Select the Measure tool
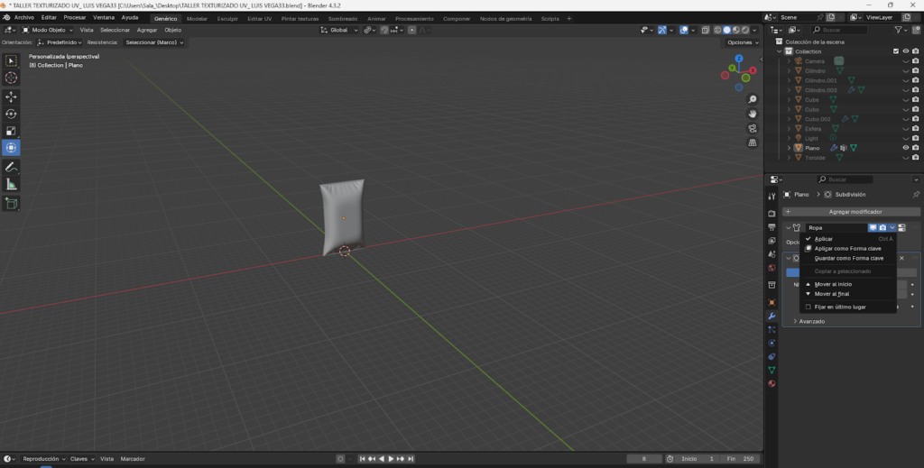 [x=11, y=184]
